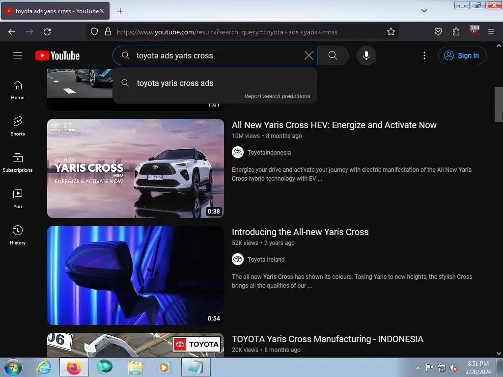The height and width of the screenshot is (377, 503).
Task: Open the YouTube guide hamburger menu
Action: coord(18,55)
